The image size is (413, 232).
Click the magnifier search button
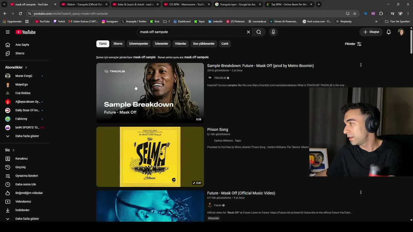(x=259, y=32)
